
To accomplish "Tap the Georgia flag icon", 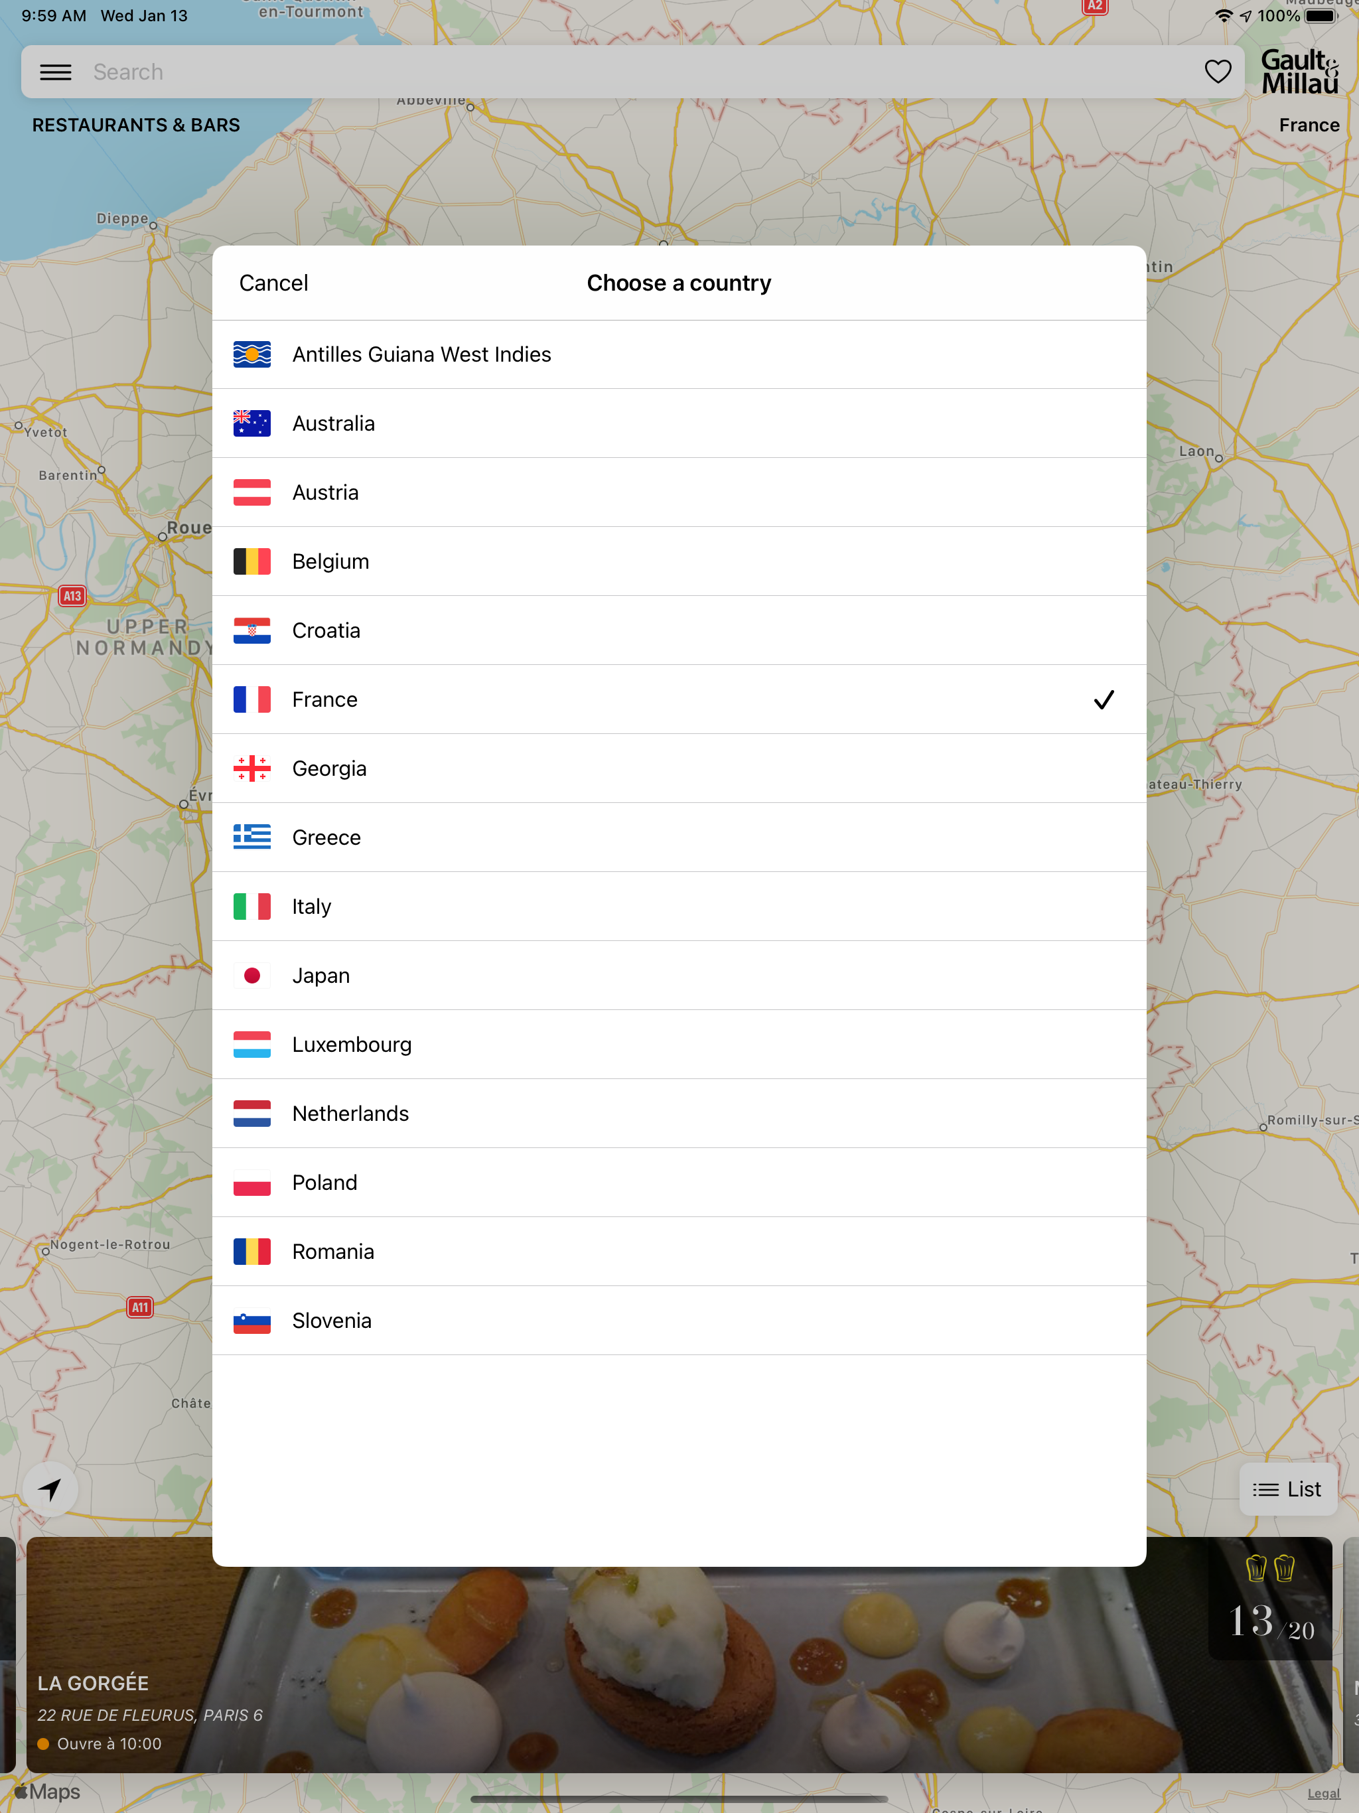I will pyautogui.click(x=251, y=769).
